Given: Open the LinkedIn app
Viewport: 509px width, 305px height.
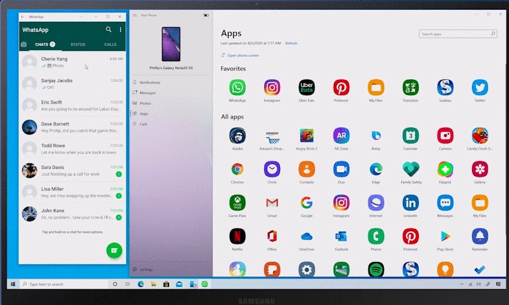Looking at the screenshot, I should pyautogui.click(x=411, y=203).
